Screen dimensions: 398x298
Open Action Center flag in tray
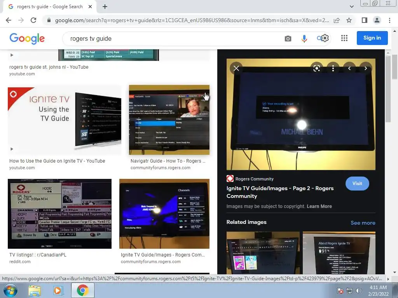click(x=340, y=291)
